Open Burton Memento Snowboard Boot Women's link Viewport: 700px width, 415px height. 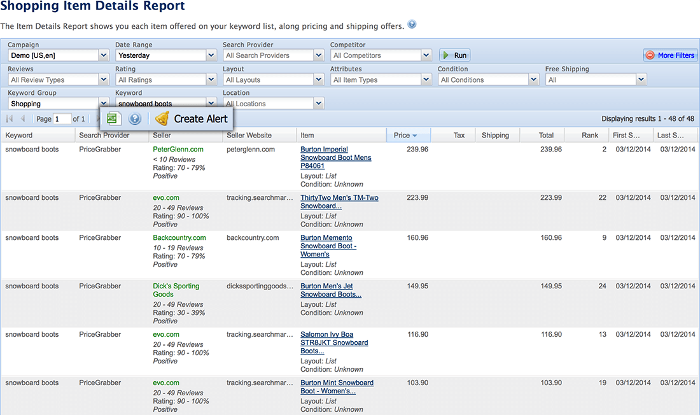click(328, 246)
